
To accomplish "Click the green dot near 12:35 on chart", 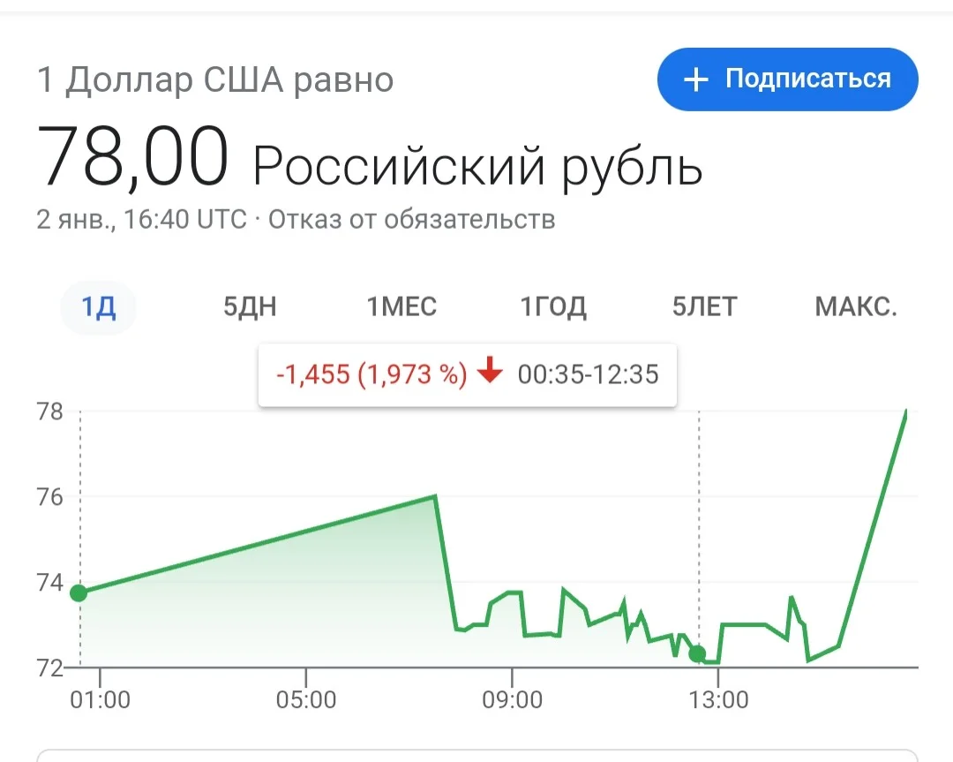I will (x=697, y=653).
